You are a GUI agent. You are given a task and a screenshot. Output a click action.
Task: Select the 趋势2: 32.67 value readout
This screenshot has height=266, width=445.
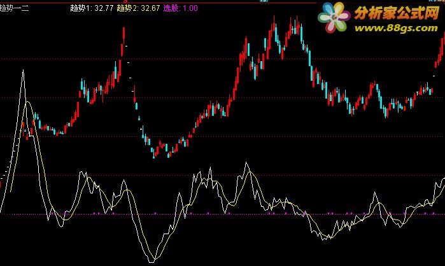pyautogui.click(x=139, y=8)
